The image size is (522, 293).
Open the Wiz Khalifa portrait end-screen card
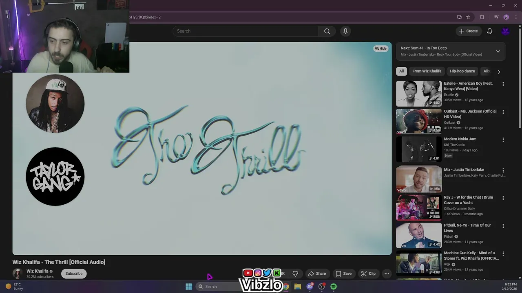[x=55, y=103]
